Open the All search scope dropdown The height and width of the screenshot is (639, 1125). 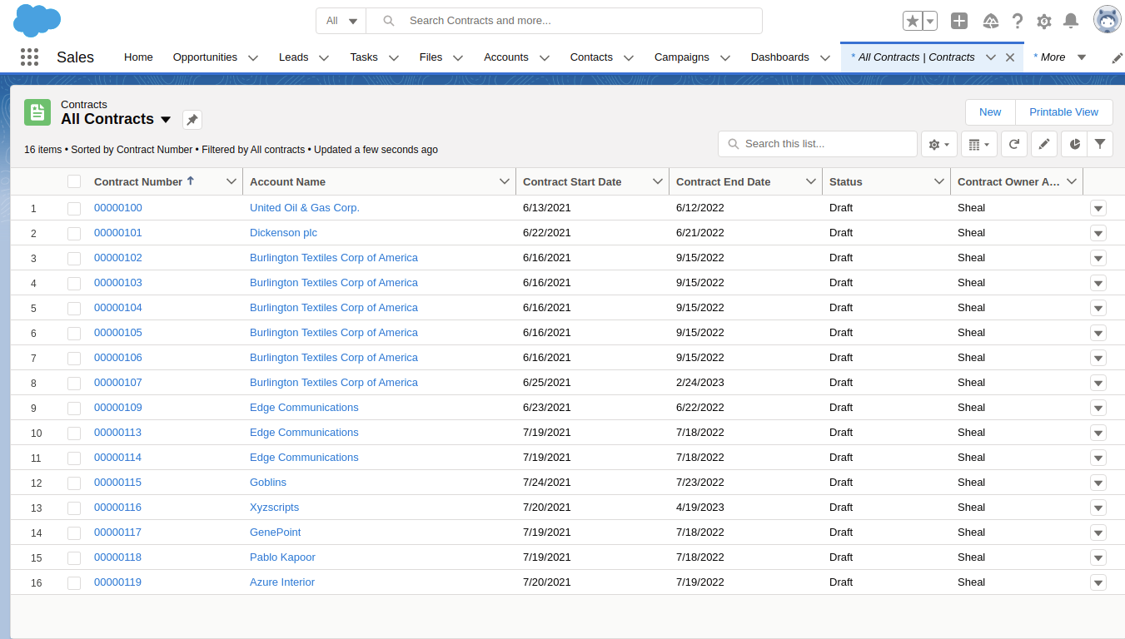pos(341,21)
